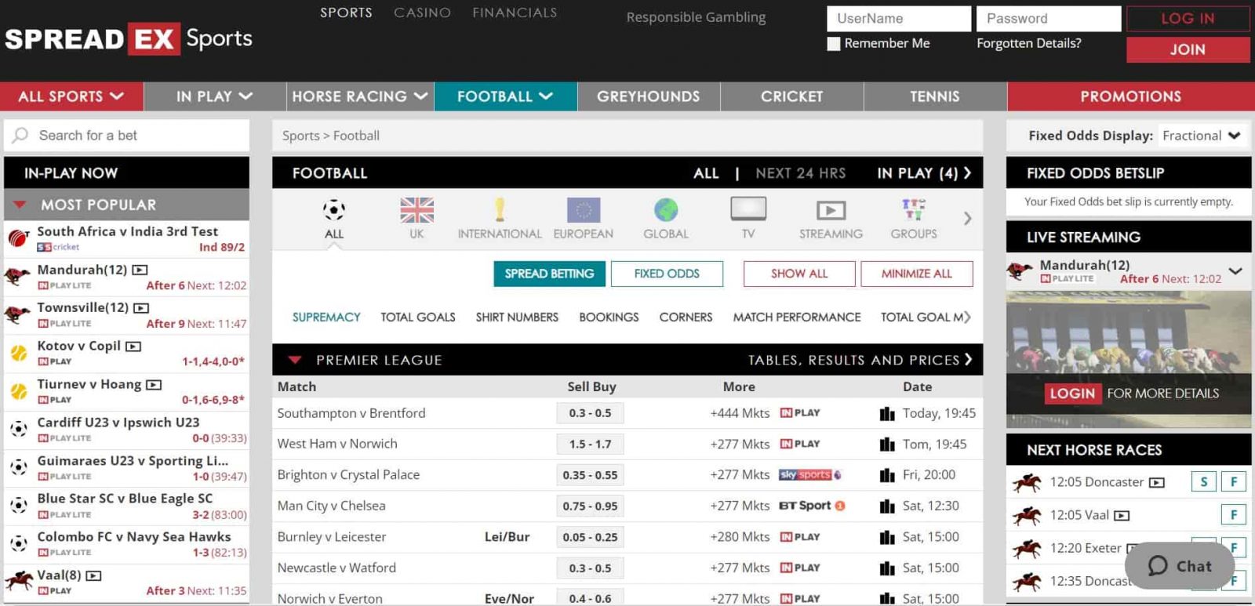Collapse the Premier League section

pos(295,360)
